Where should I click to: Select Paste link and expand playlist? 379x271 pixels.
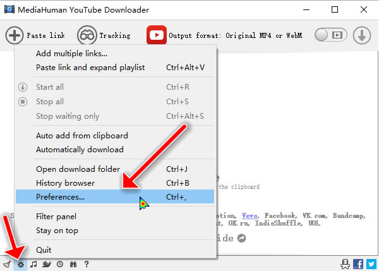point(115,68)
